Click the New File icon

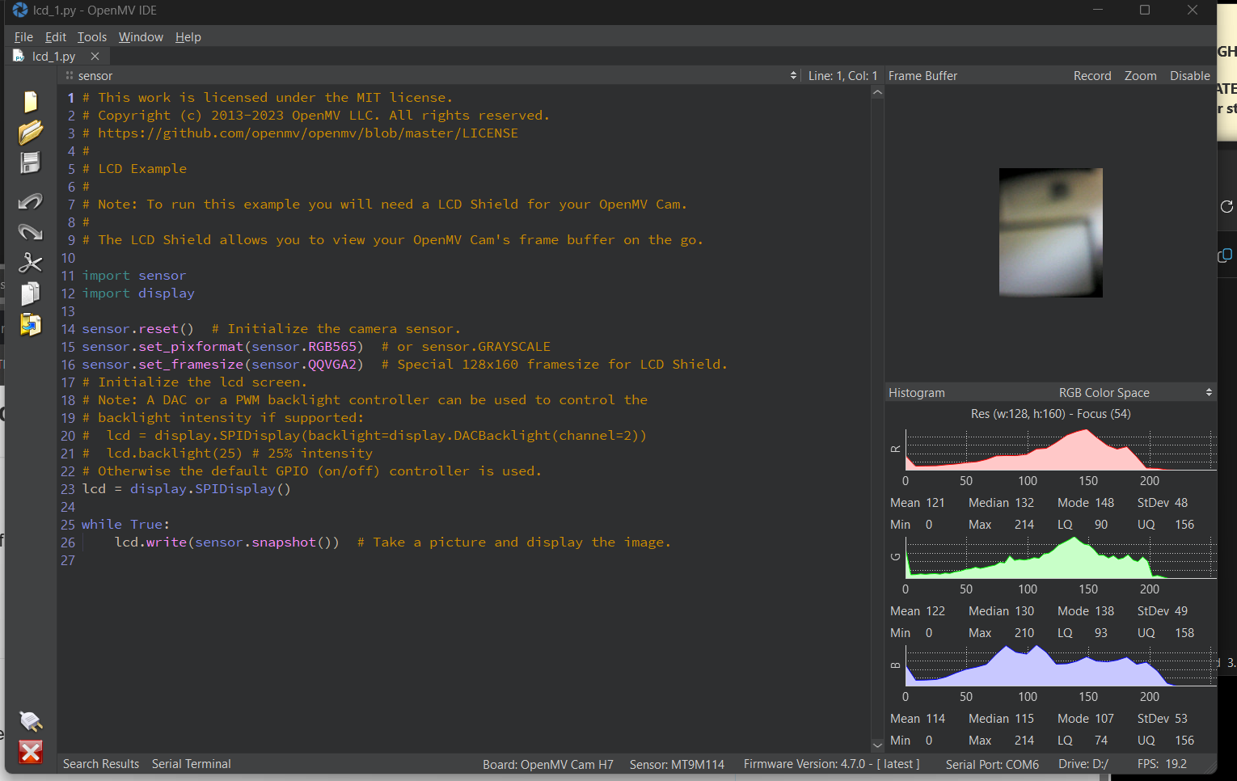[x=31, y=101]
